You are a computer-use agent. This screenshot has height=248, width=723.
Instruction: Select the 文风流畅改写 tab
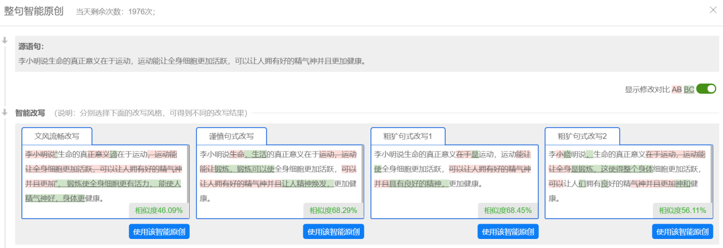[x=57, y=136]
